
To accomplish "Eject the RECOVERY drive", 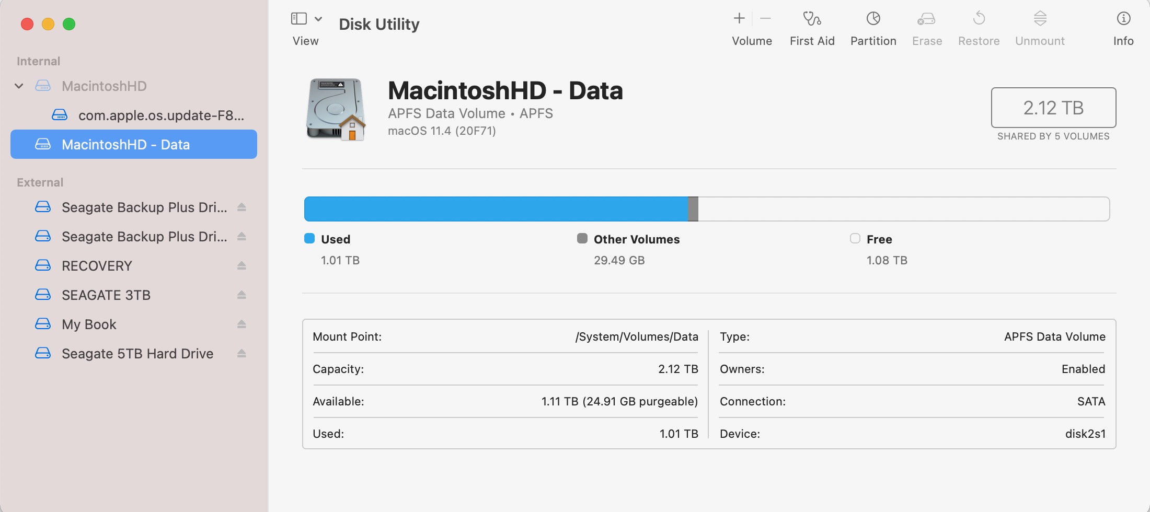I will pos(241,265).
